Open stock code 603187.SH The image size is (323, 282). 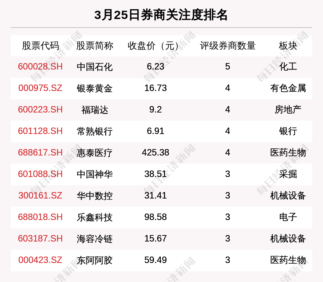(40, 239)
